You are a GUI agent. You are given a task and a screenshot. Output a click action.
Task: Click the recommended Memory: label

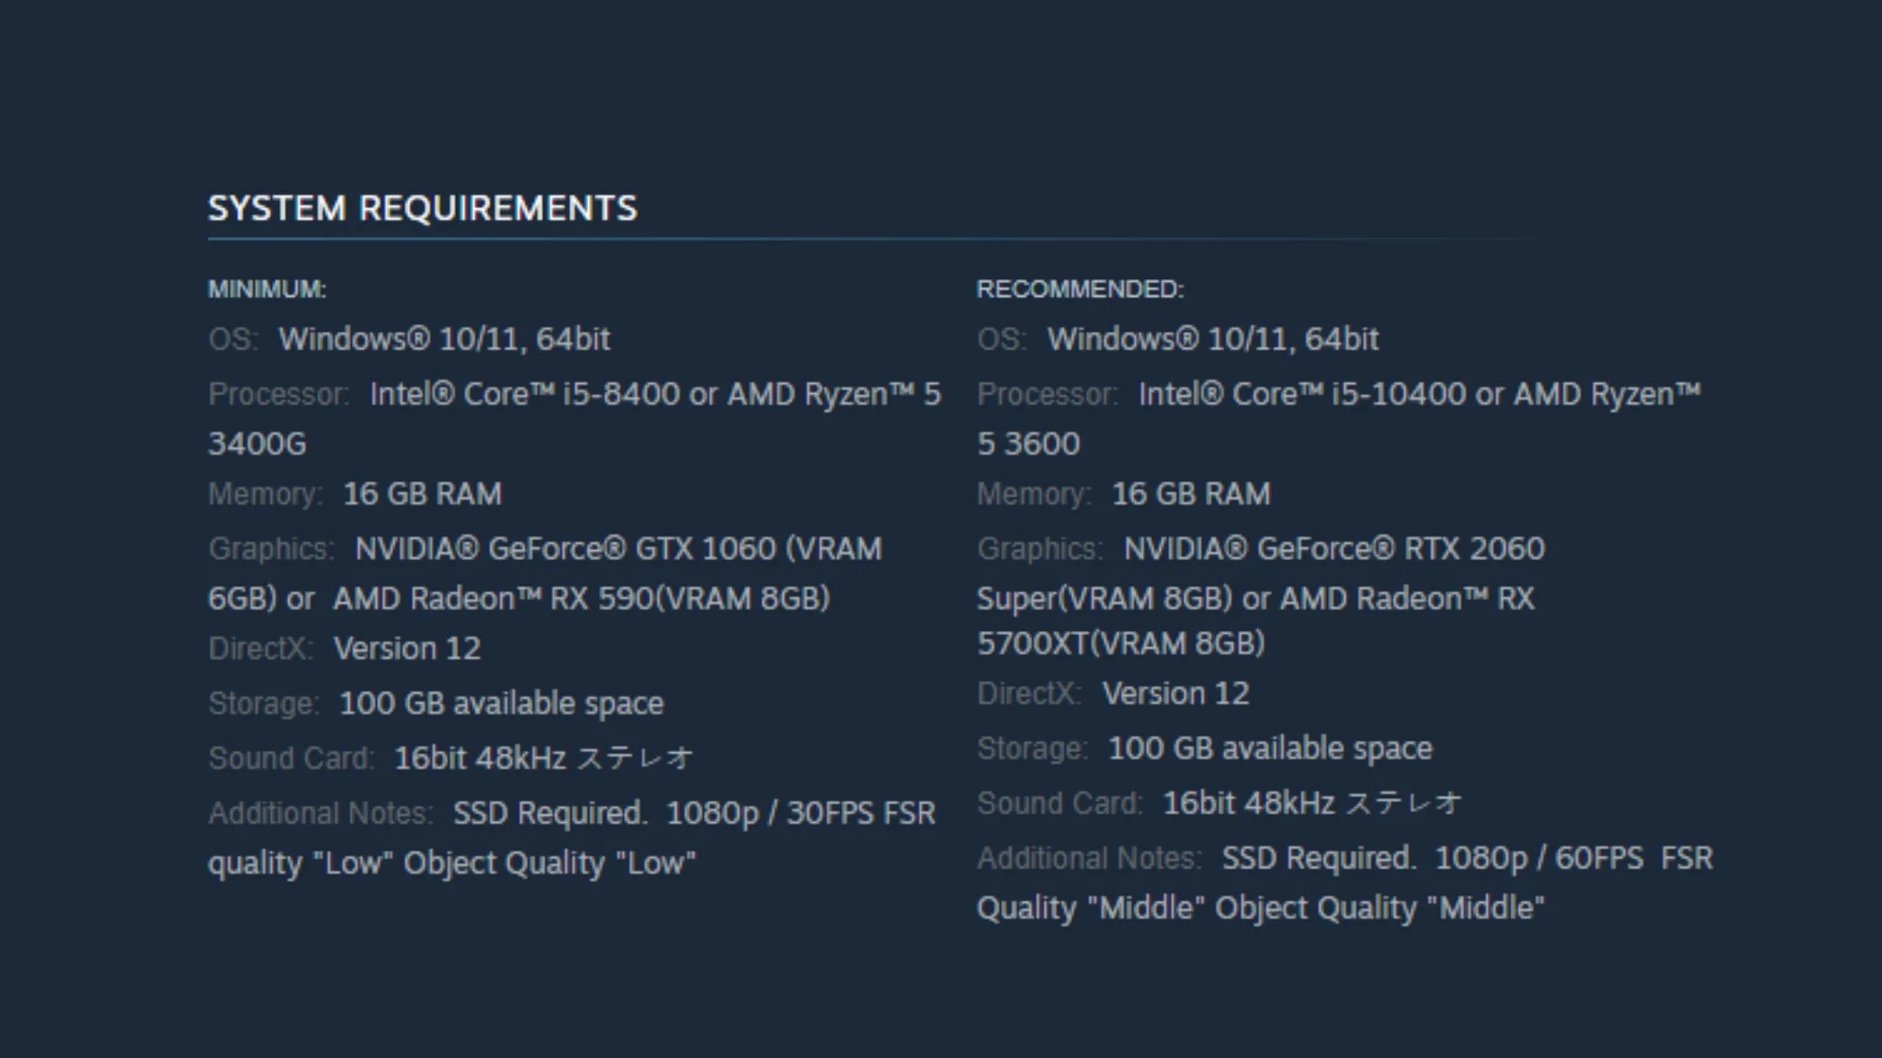tap(1034, 495)
